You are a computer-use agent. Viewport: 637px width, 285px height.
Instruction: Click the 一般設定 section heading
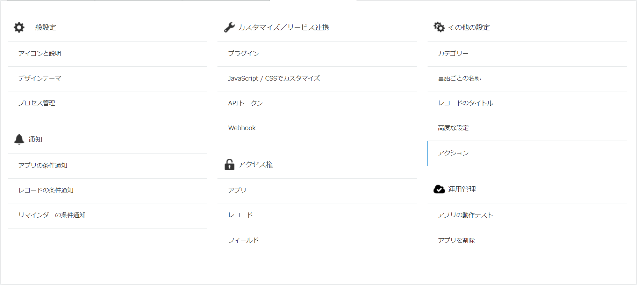[x=42, y=28]
